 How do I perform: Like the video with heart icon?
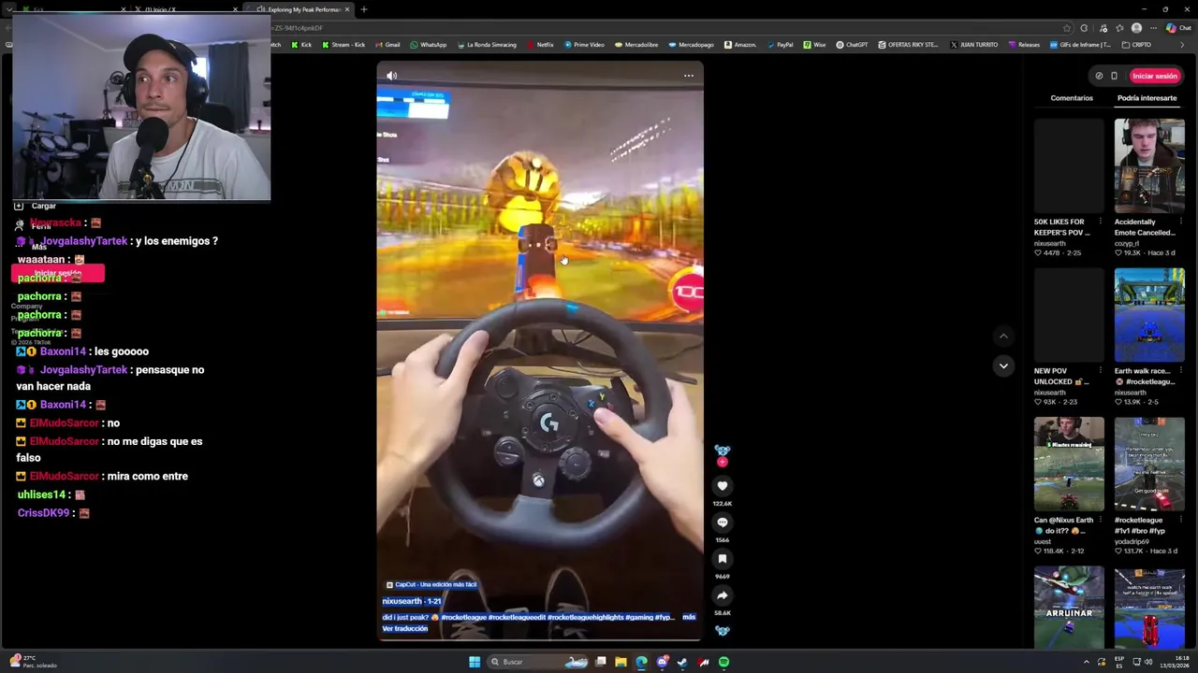(723, 485)
